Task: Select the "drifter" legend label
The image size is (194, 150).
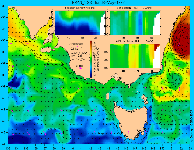Action: (80, 66)
